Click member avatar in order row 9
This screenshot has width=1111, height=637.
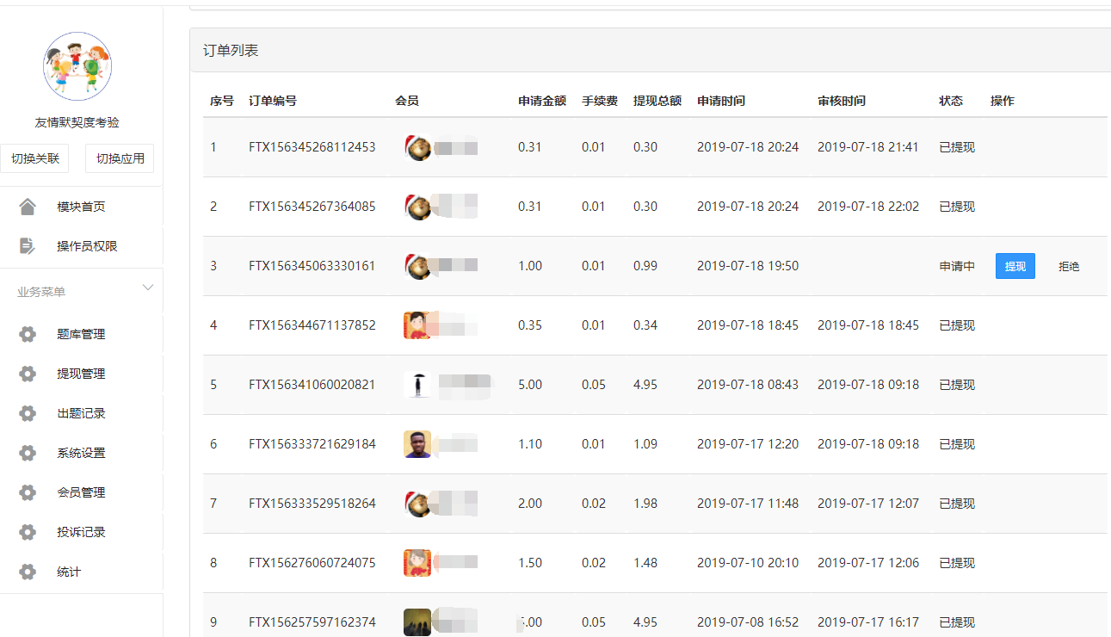click(x=417, y=622)
